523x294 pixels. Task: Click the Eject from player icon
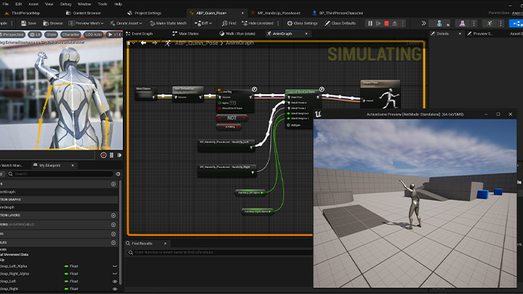[394, 23]
